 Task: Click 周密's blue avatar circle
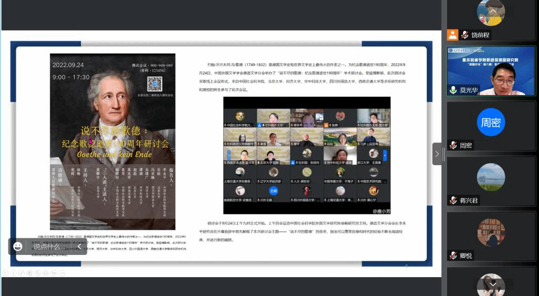tap(491, 122)
